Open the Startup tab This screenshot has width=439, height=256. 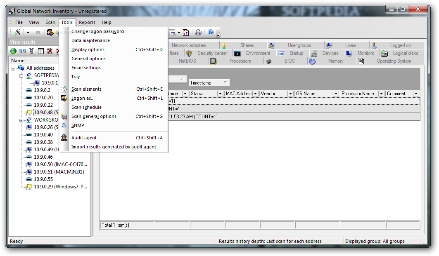[x=293, y=53]
